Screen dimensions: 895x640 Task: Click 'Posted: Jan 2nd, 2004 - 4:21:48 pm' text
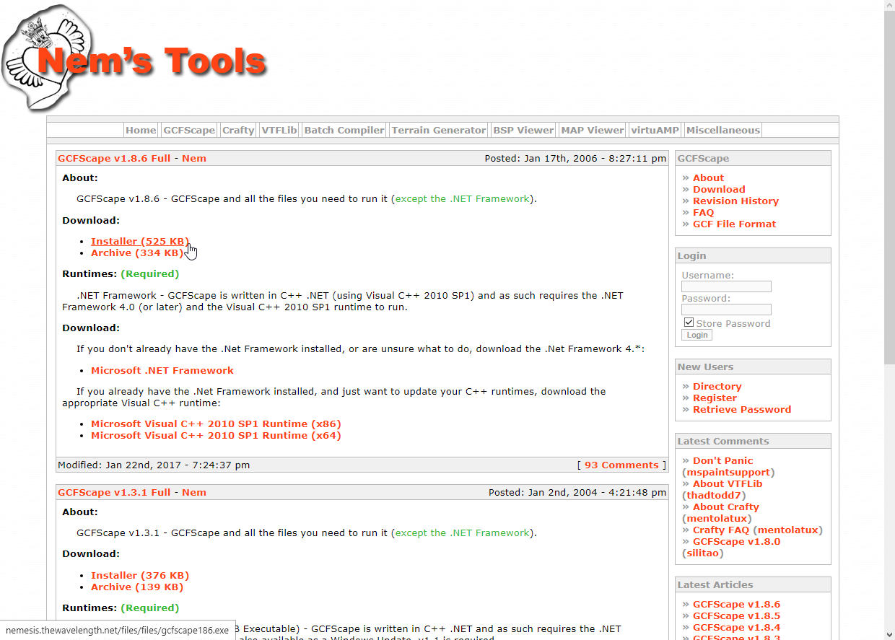pyautogui.click(x=577, y=492)
